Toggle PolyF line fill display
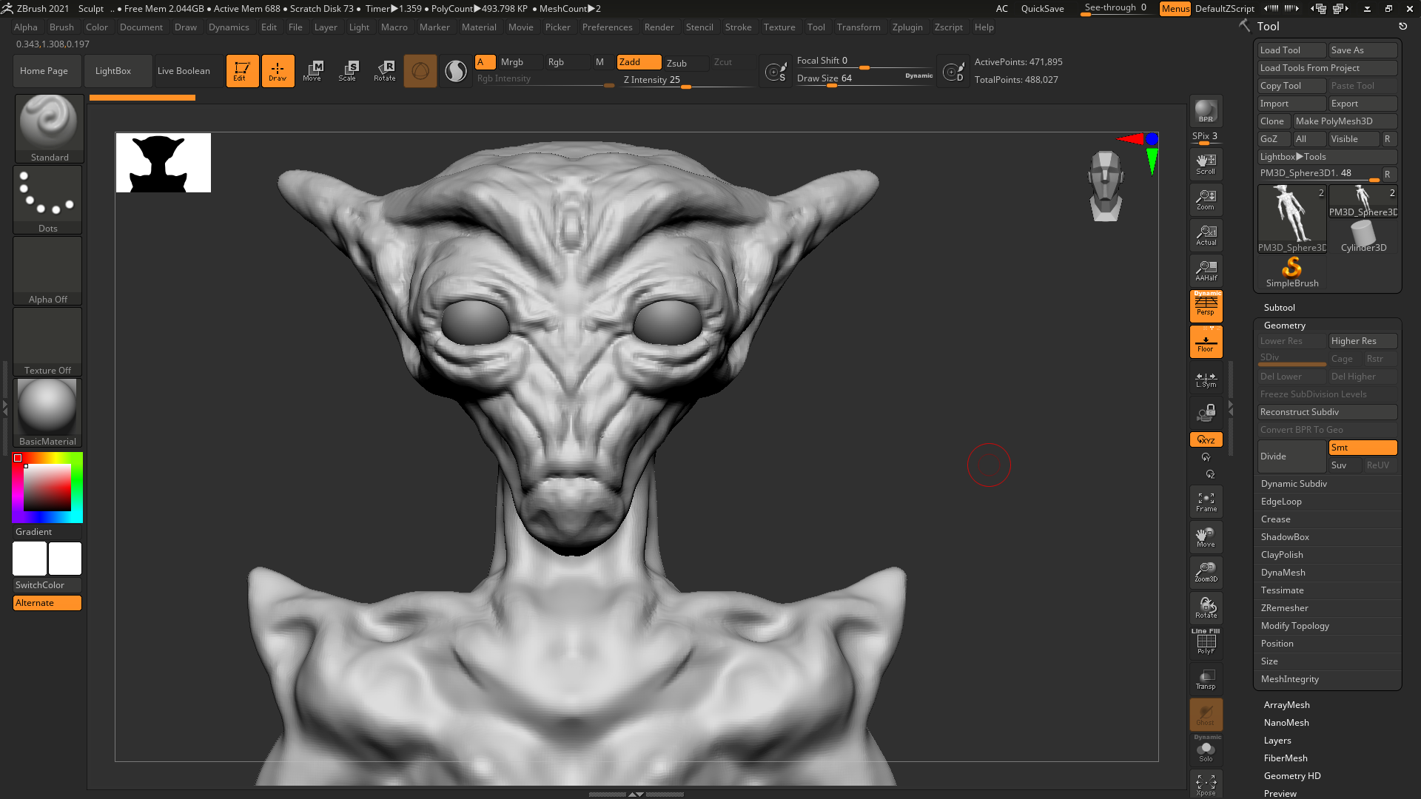Screen dimensions: 1421x799 pos(1206,641)
